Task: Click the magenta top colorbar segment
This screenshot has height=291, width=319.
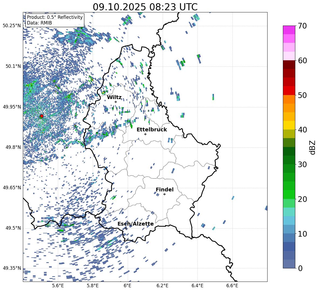Action: [x=289, y=30]
